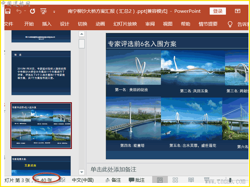This screenshot has height=187, width=250.
Task: Open the Undo history dropdown arrow
Action: click(25, 11)
